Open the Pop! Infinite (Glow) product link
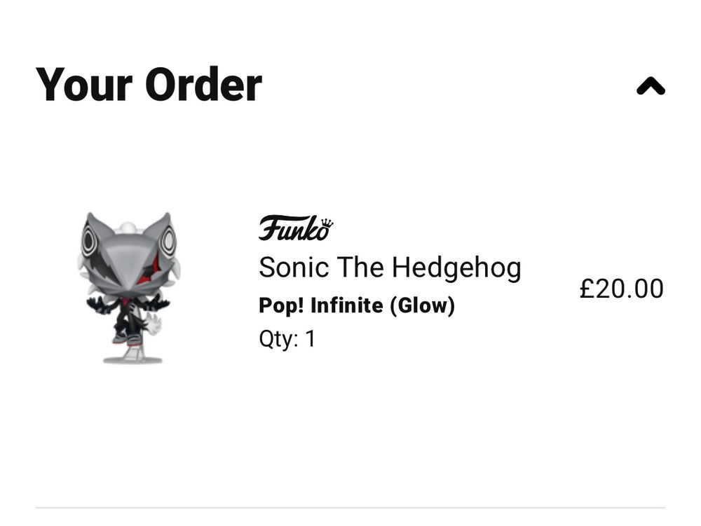701x526 pixels. point(357,305)
